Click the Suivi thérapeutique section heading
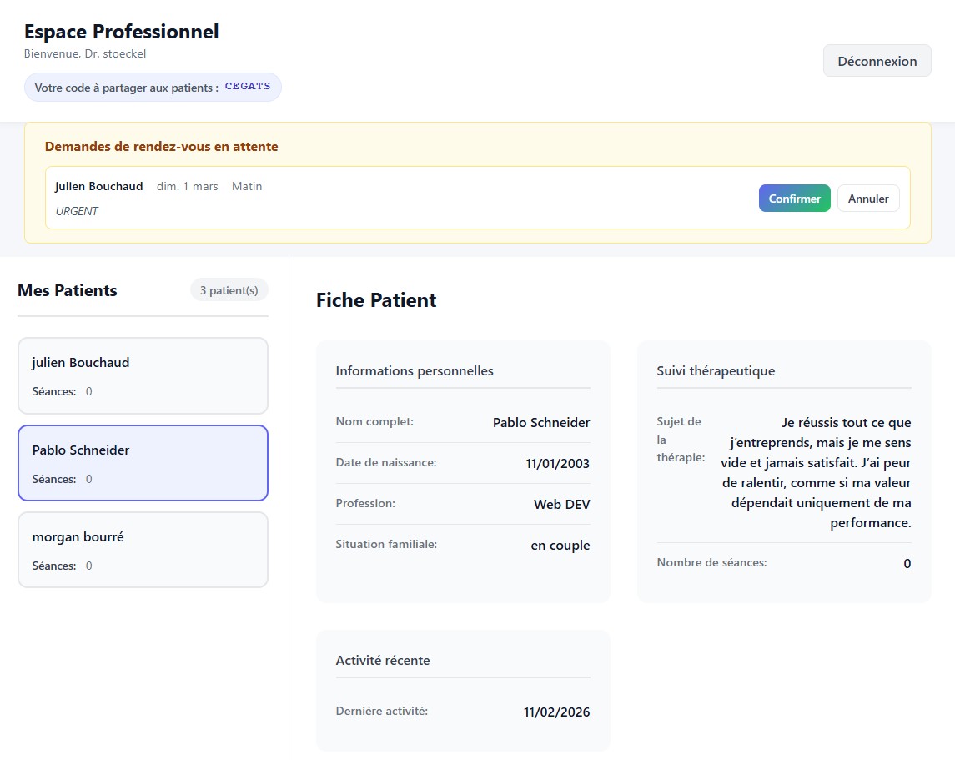This screenshot has height=760, width=955. pyautogui.click(x=716, y=371)
